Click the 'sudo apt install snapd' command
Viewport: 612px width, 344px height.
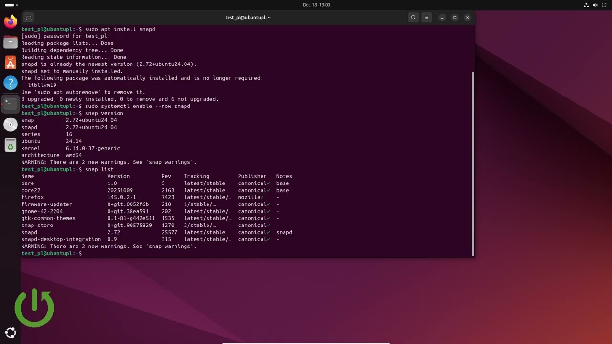[120, 29]
